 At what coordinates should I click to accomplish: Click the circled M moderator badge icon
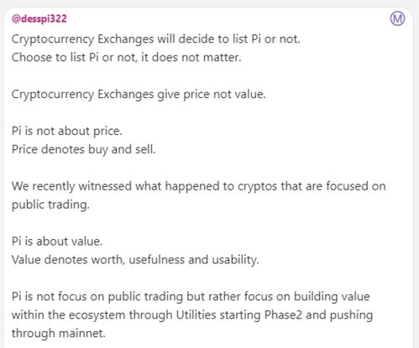tap(397, 18)
